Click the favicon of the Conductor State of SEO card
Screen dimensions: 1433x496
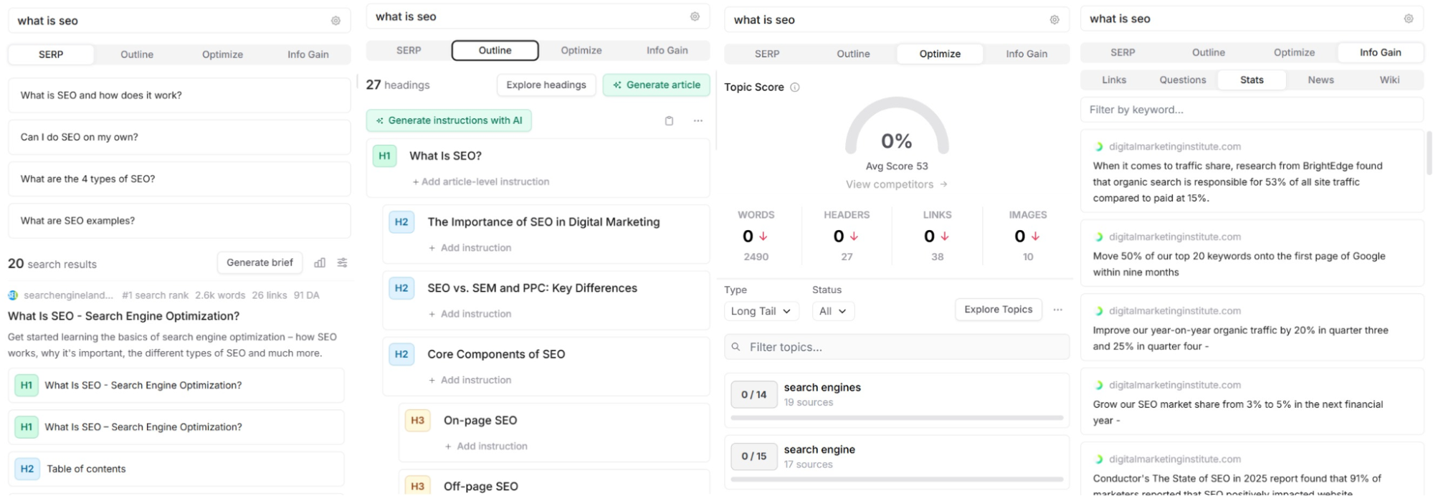click(x=1098, y=459)
